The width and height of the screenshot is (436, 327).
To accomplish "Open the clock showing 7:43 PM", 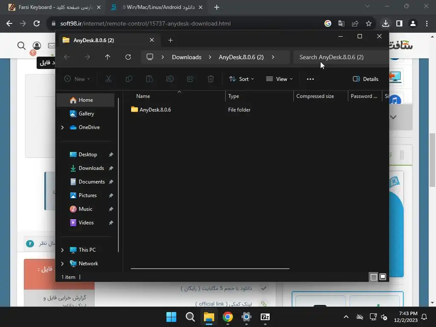I will [406, 317].
